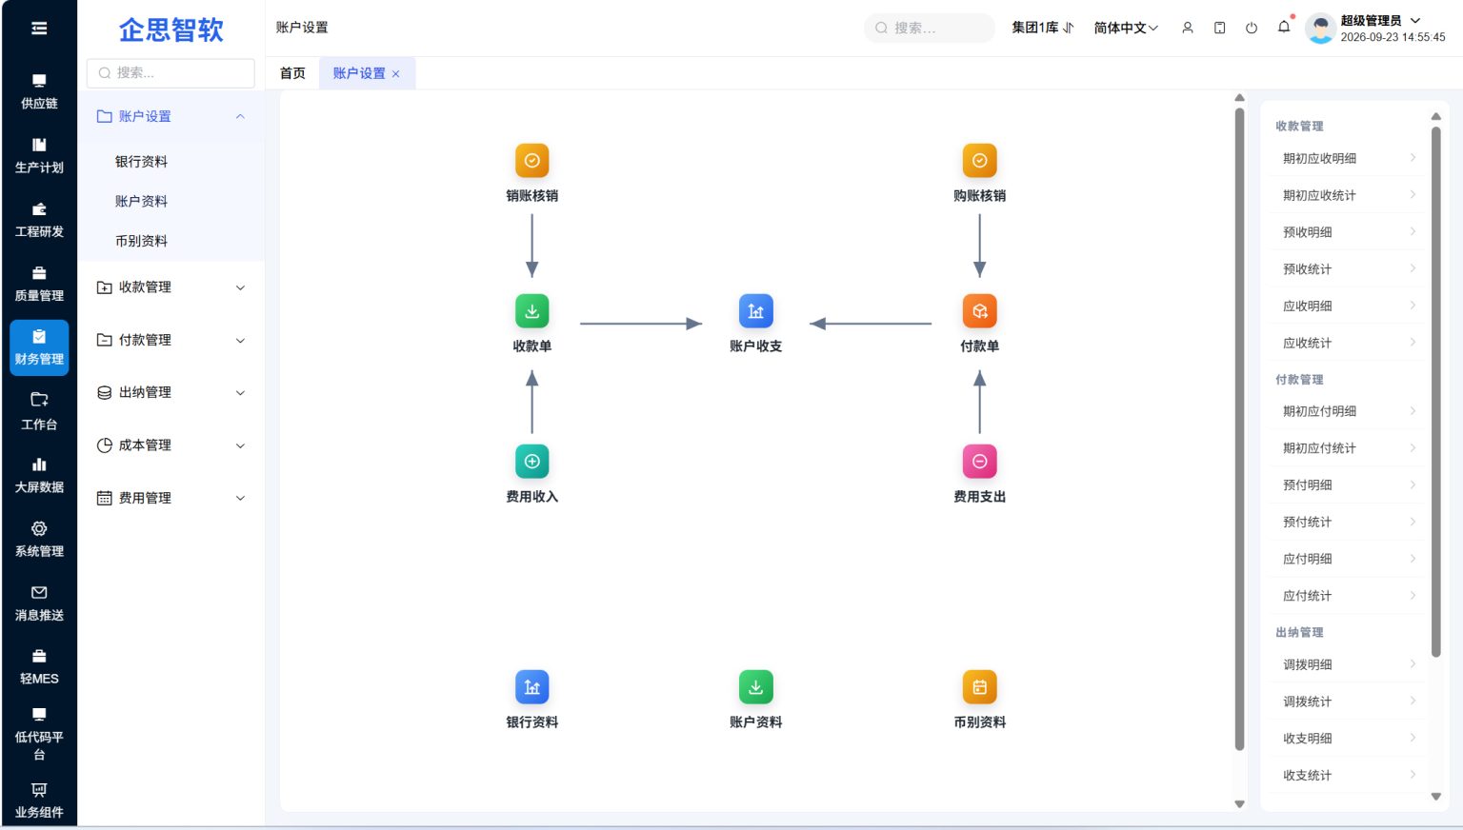
Task: Click the sidebar menu search field
Action: (x=170, y=73)
